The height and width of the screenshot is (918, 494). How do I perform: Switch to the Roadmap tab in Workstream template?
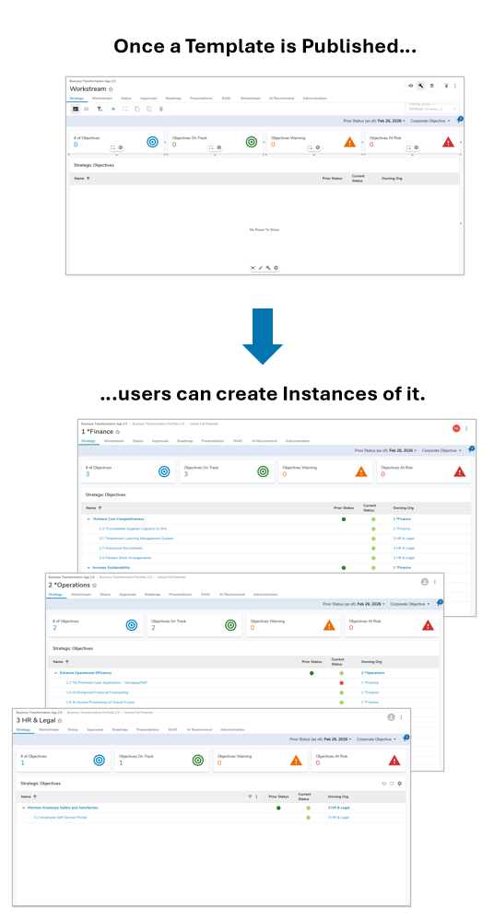click(x=173, y=99)
